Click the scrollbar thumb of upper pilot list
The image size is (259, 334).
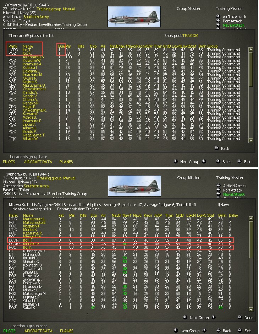click(251, 69)
